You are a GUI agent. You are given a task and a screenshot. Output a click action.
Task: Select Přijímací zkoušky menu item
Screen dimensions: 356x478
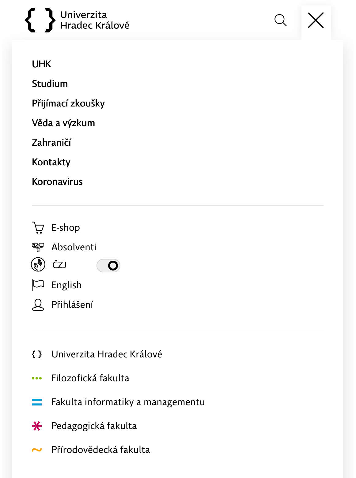[68, 103]
